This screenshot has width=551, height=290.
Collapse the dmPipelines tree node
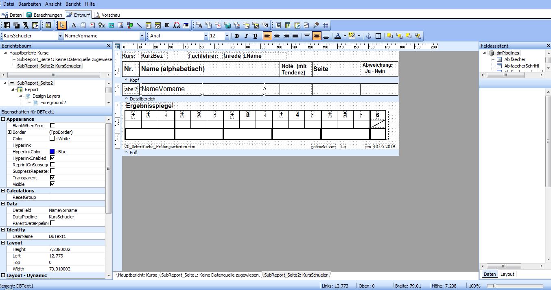tap(485, 53)
